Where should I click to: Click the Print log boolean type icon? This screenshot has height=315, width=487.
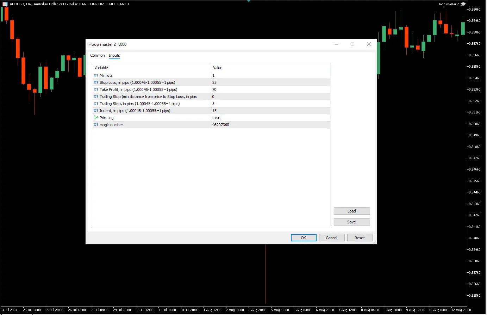point(96,118)
